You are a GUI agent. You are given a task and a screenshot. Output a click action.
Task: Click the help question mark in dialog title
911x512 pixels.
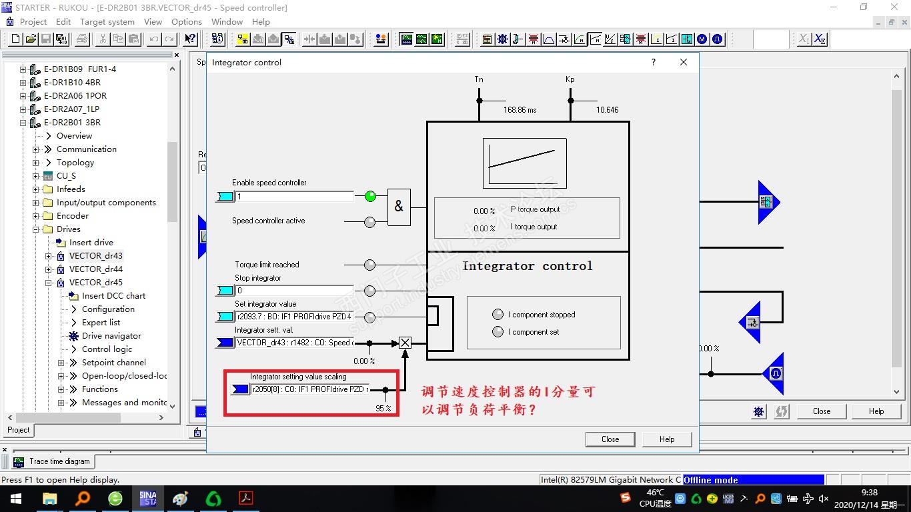pyautogui.click(x=654, y=62)
